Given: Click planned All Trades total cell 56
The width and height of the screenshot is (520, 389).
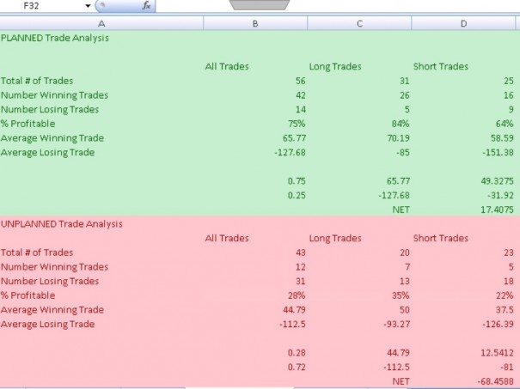Looking at the screenshot, I should (x=255, y=81).
